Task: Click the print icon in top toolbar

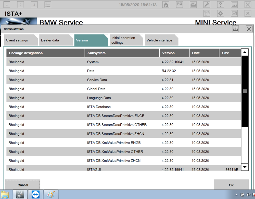Action: point(193,5)
